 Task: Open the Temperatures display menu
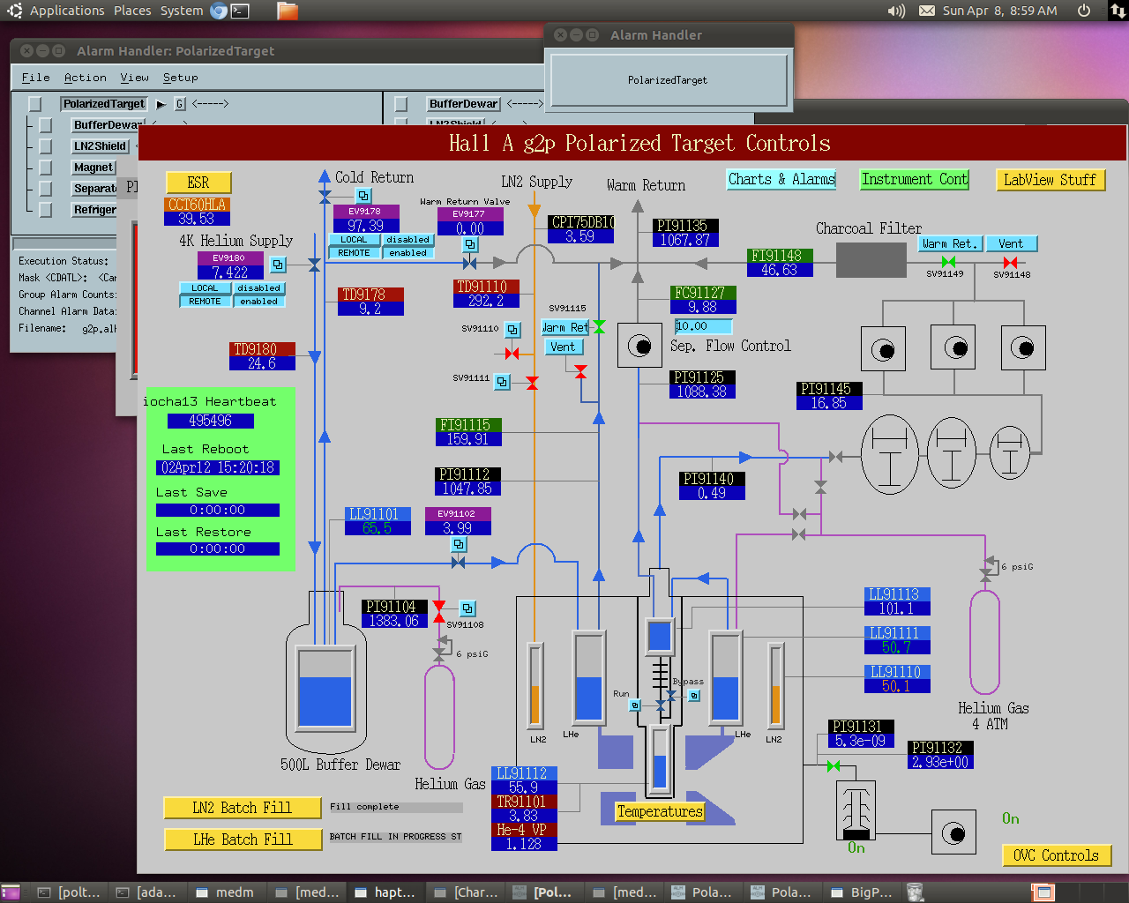tap(660, 811)
